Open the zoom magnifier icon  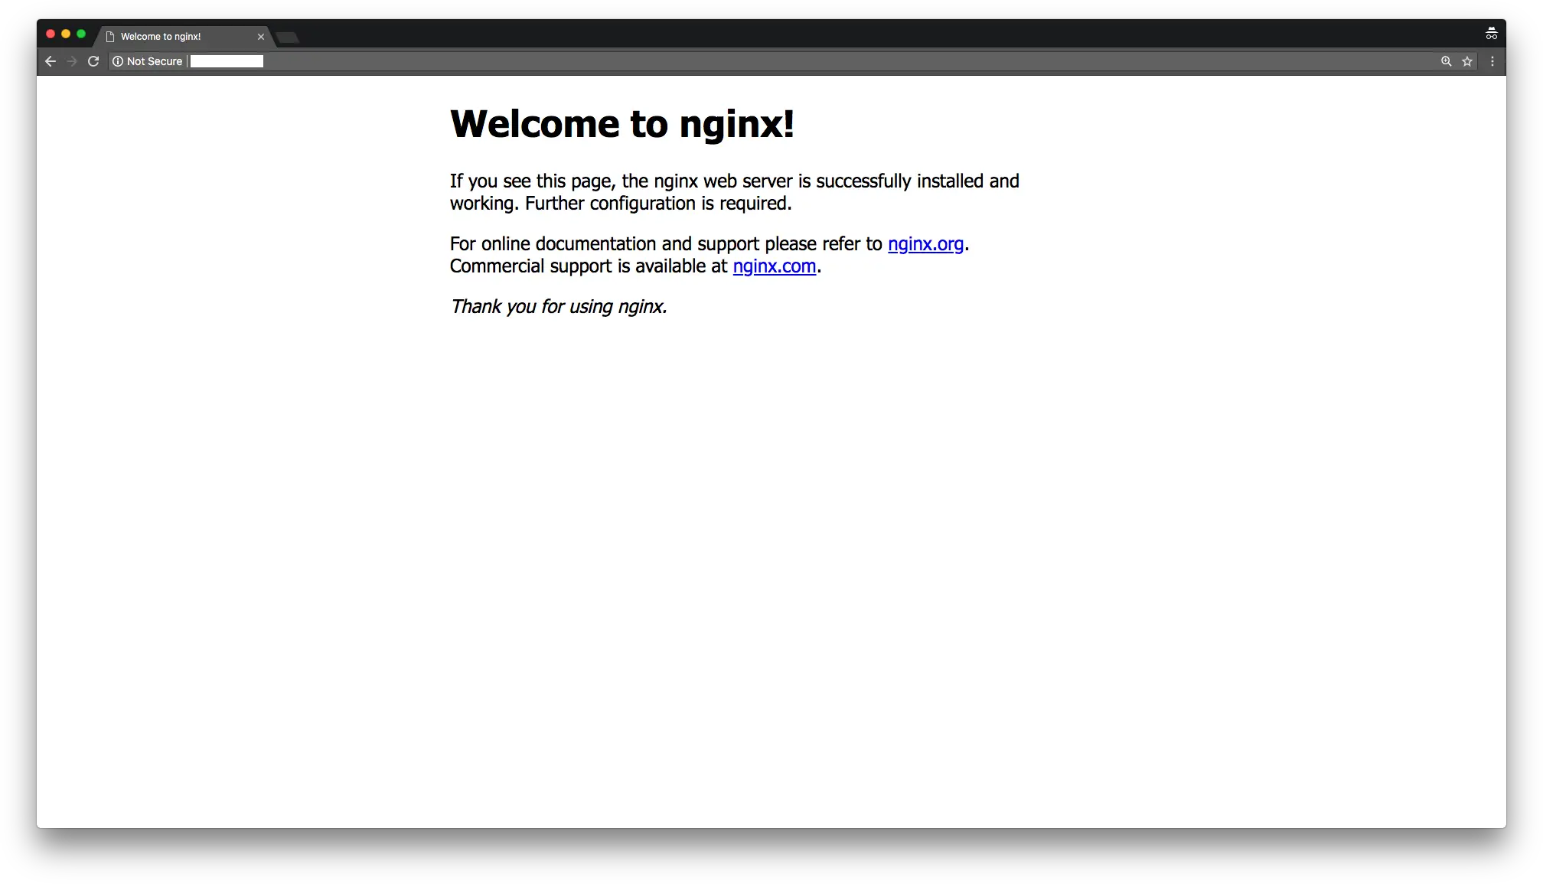point(1446,61)
